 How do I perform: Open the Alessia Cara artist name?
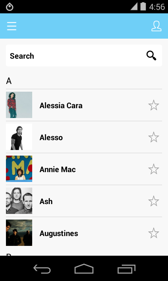(x=61, y=106)
